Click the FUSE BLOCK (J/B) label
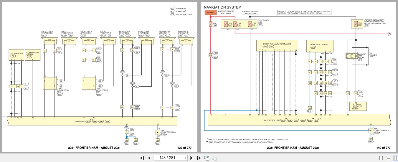This screenshot has width=398, height=162. (264, 21)
